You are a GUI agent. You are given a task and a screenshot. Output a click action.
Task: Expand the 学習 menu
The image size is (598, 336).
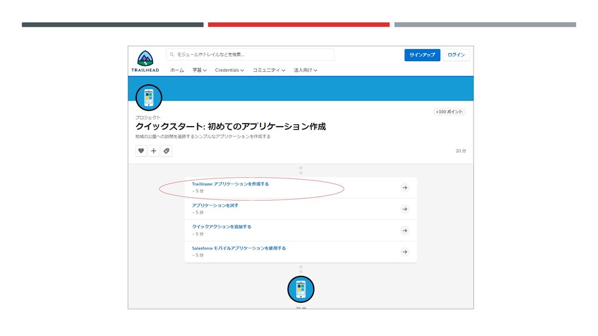(200, 70)
